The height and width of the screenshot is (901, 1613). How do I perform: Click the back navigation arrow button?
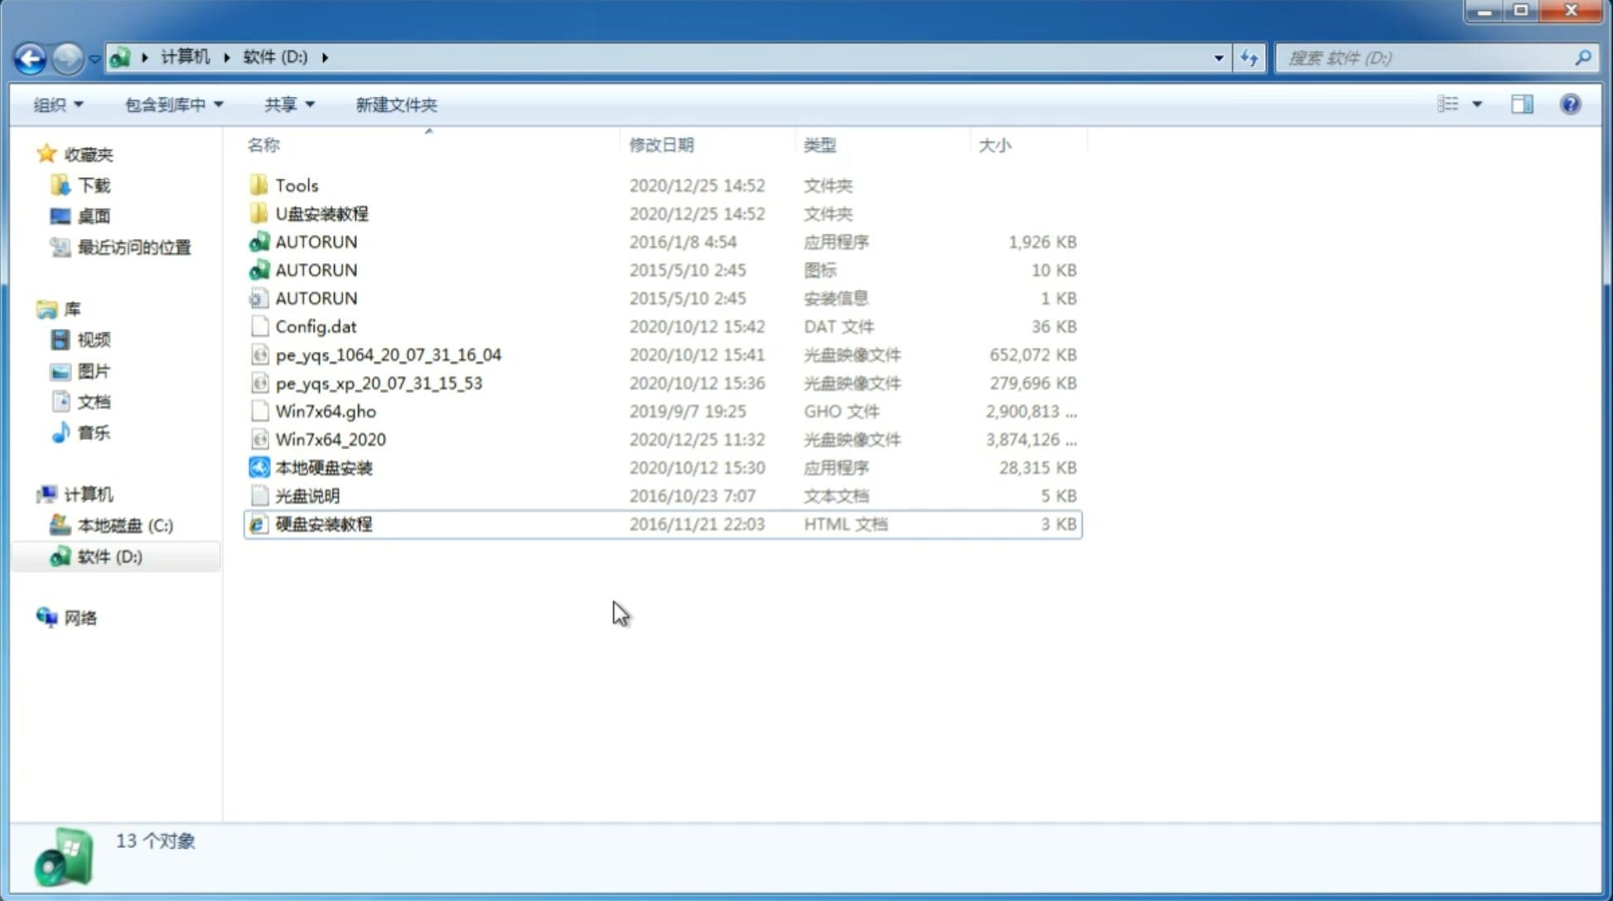pos(30,56)
